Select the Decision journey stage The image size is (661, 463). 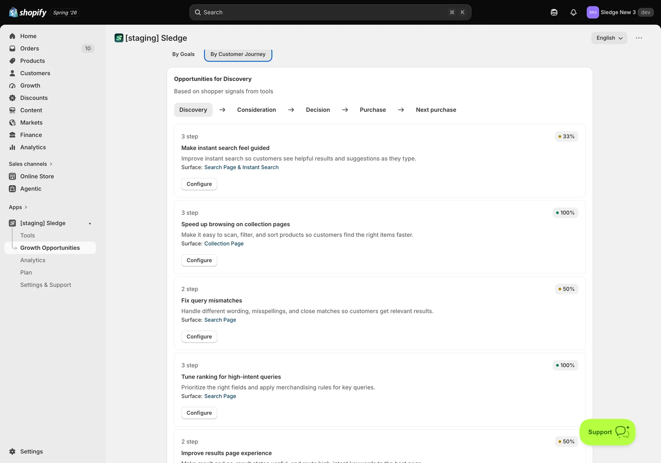pos(318,110)
